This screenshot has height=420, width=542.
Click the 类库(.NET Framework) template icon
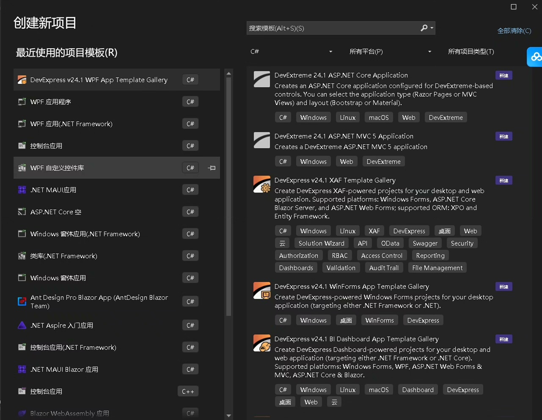[22, 256]
